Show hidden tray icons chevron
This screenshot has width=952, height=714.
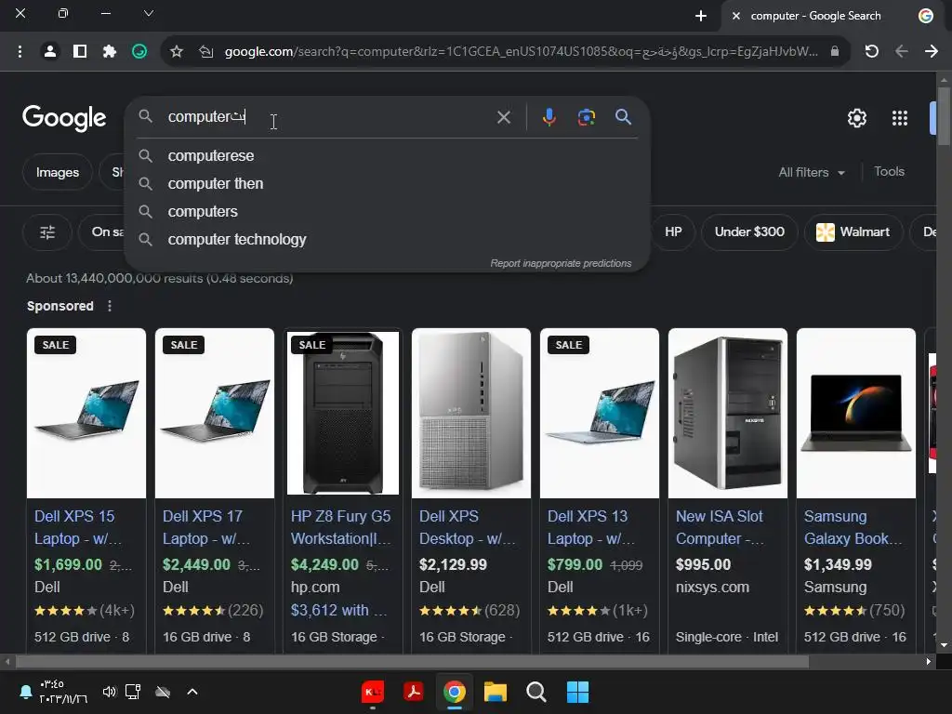click(192, 692)
